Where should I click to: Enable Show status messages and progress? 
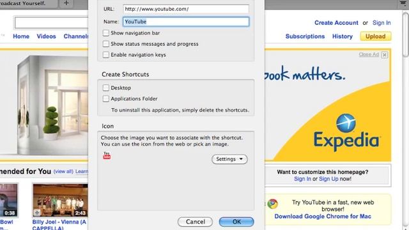pos(105,44)
